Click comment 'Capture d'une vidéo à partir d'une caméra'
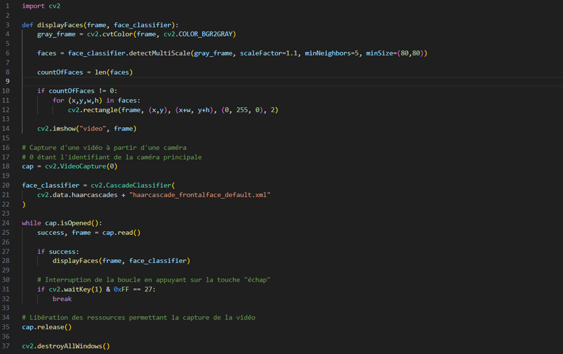 [x=104, y=148]
